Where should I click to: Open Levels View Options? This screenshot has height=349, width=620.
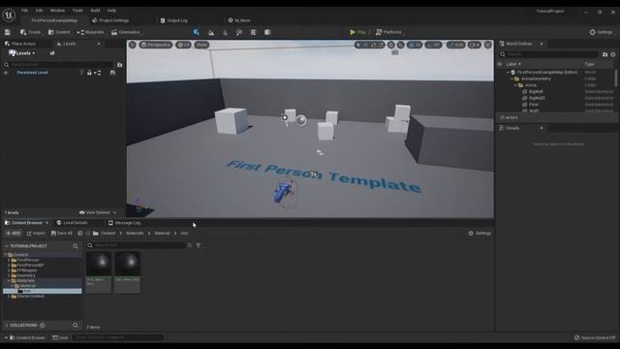97,213
